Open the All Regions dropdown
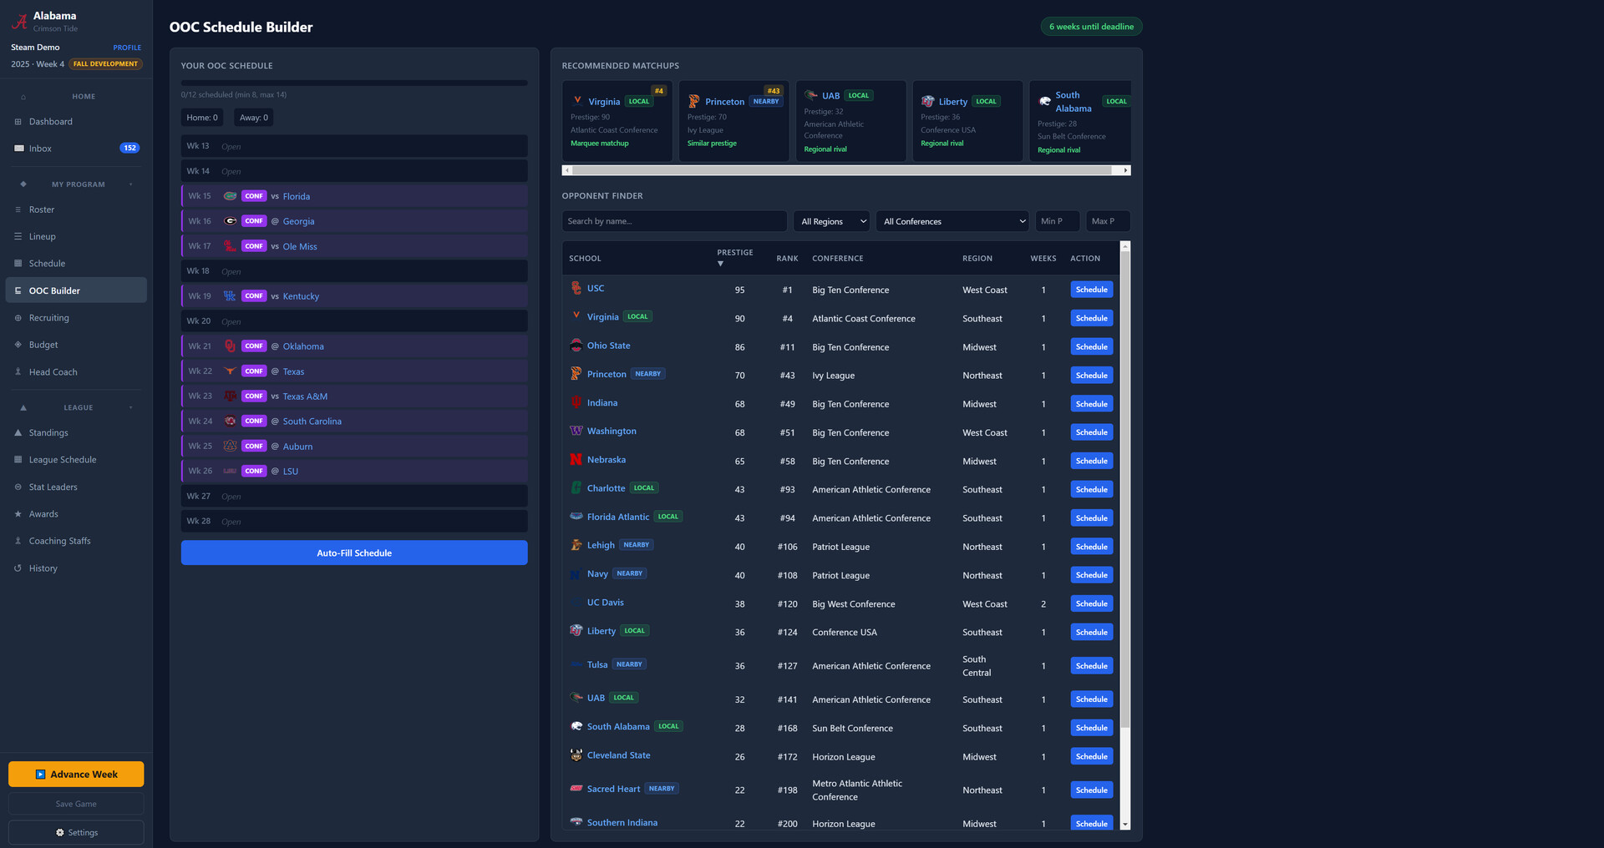The height and width of the screenshot is (848, 1604). (831, 221)
